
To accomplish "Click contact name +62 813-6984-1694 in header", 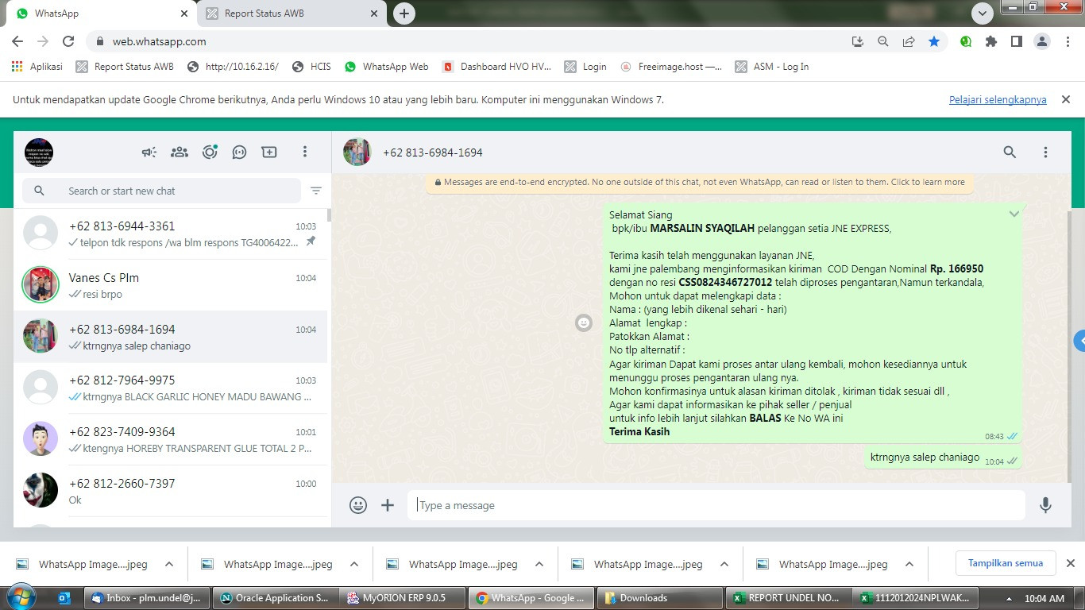I will pos(433,152).
